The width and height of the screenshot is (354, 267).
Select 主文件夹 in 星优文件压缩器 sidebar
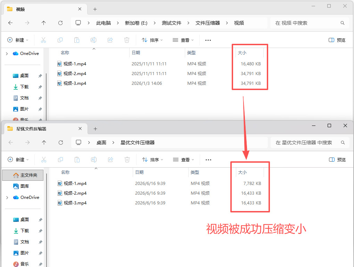[23, 175]
